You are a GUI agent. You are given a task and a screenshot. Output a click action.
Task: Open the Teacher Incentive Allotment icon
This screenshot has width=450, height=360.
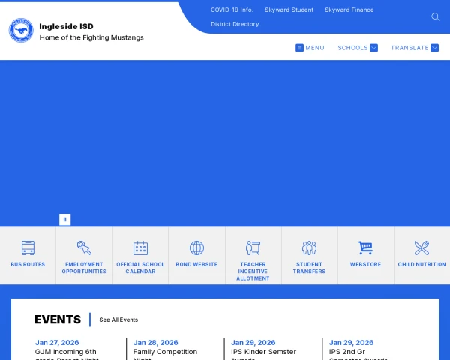pyautogui.click(x=253, y=248)
